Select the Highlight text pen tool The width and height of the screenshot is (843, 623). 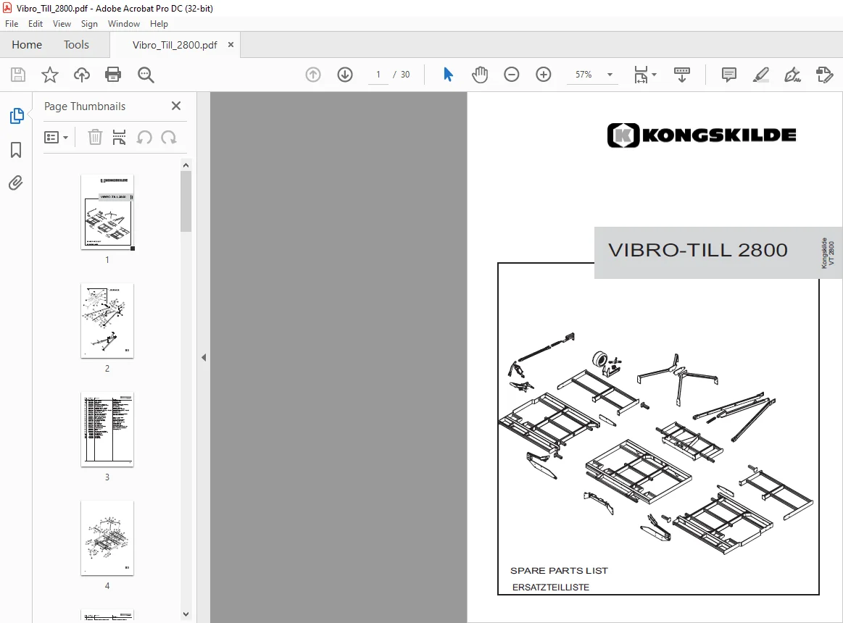(x=761, y=75)
